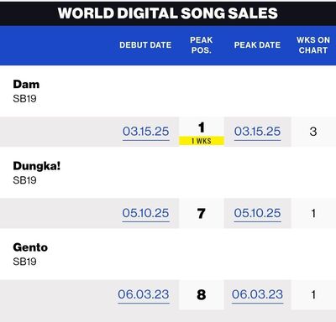Select the SB19 artist name under Dungka!
Screen dimensions: 336x322
tap(24, 180)
